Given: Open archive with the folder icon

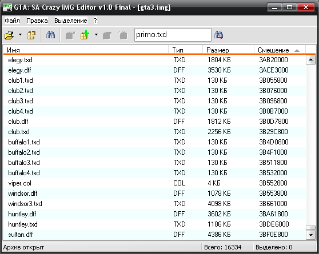Looking at the screenshot, I should (x=9, y=35).
